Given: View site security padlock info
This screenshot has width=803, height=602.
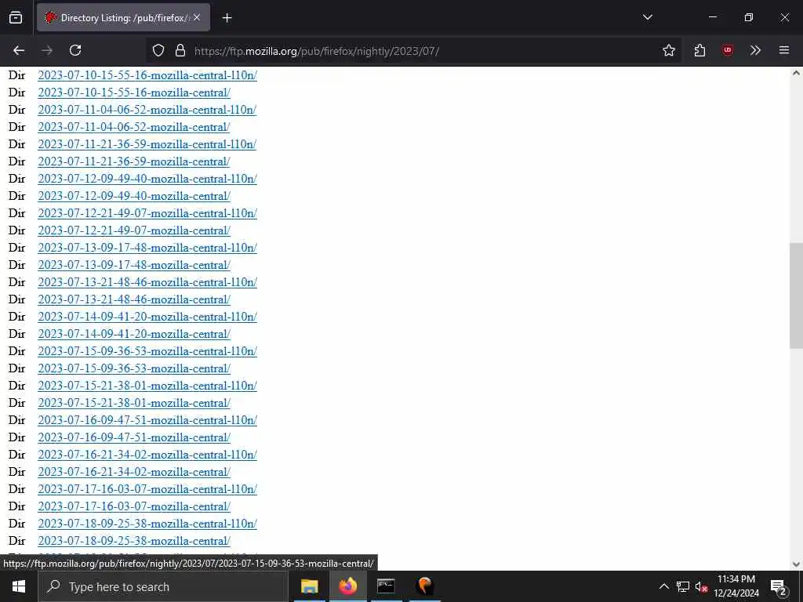Looking at the screenshot, I should [x=180, y=50].
